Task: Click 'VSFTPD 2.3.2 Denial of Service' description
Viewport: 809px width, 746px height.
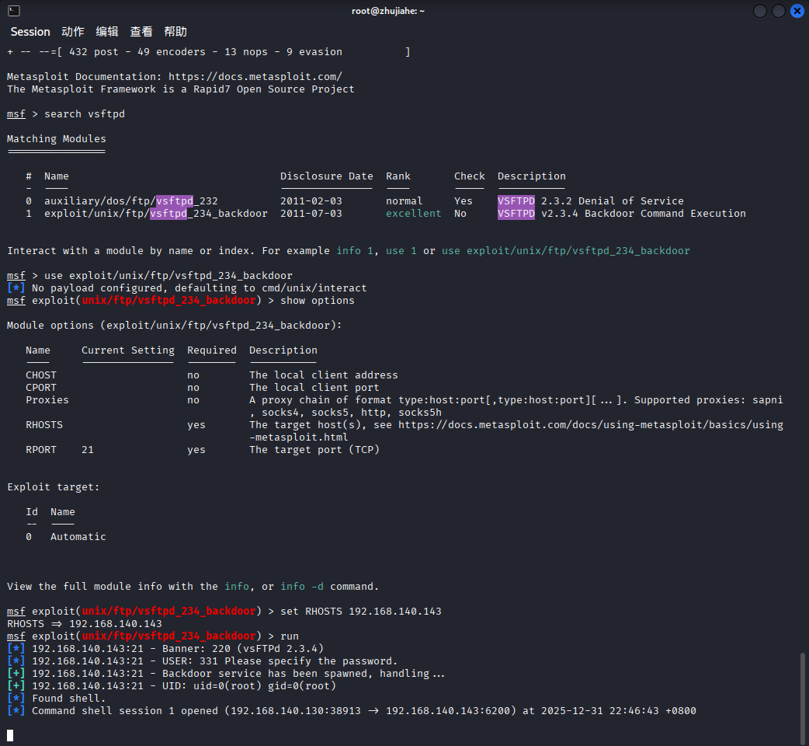Action: click(x=591, y=200)
